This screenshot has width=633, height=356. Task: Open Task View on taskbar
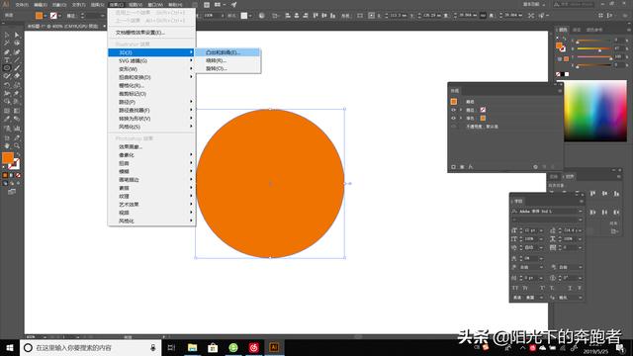click(171, 347)
